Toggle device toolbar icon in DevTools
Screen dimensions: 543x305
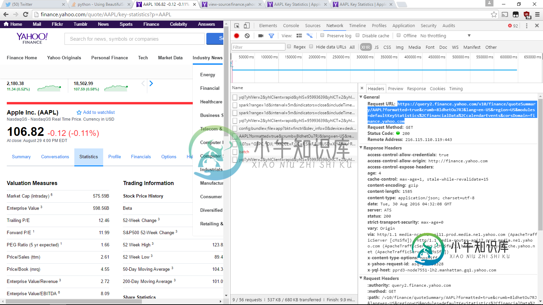[x=247, y=25]
